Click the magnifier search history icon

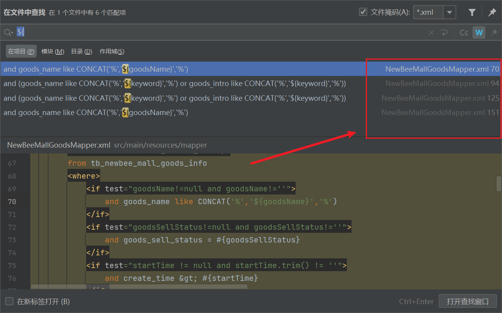(x=8, y=33)
